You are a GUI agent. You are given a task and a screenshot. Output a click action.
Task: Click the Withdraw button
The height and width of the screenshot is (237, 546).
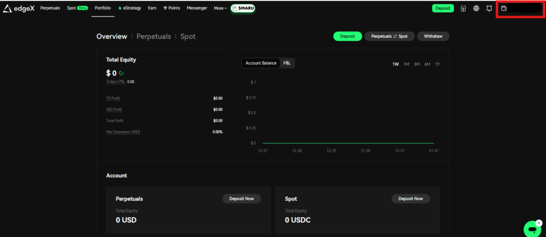coord(433,36)
